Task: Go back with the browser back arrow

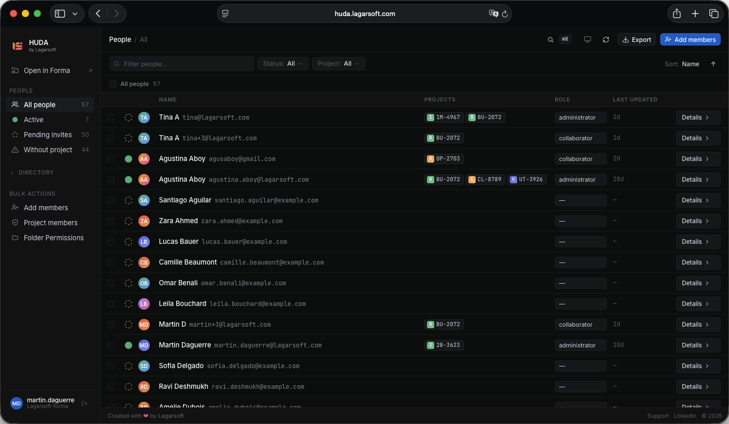Action: (98, 13)
